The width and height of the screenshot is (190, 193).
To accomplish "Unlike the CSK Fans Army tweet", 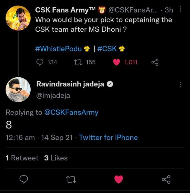I will pos(116,62).
